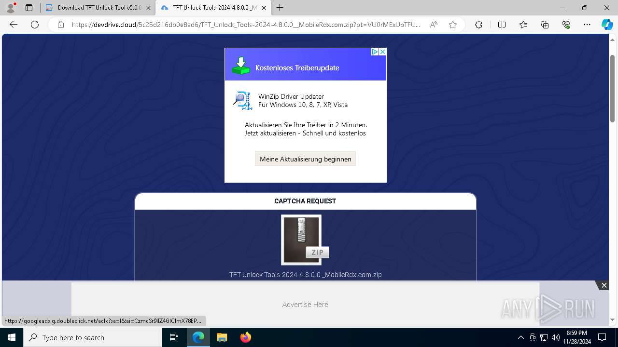Click the Advertise Here placeholder
The width and height of the screenshot is (618, 347).
pyautogui.click(x=305, y=305)
